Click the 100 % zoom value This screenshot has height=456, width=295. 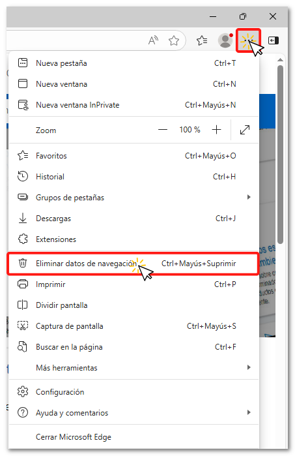pyautogui.click(x=190, y=130)
